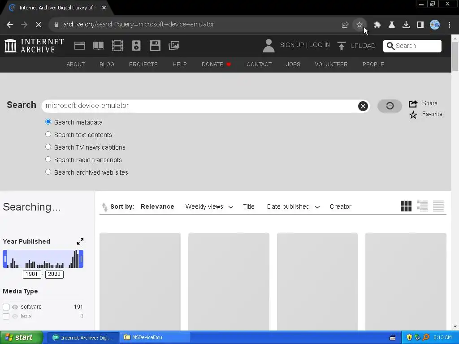459x344 pixels.
Task: Toggle sort direction arrows icon
Action: (104, 207)
